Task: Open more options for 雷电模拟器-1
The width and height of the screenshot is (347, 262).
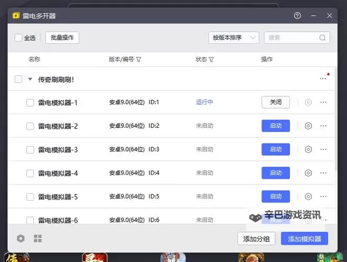Action: 323,102
